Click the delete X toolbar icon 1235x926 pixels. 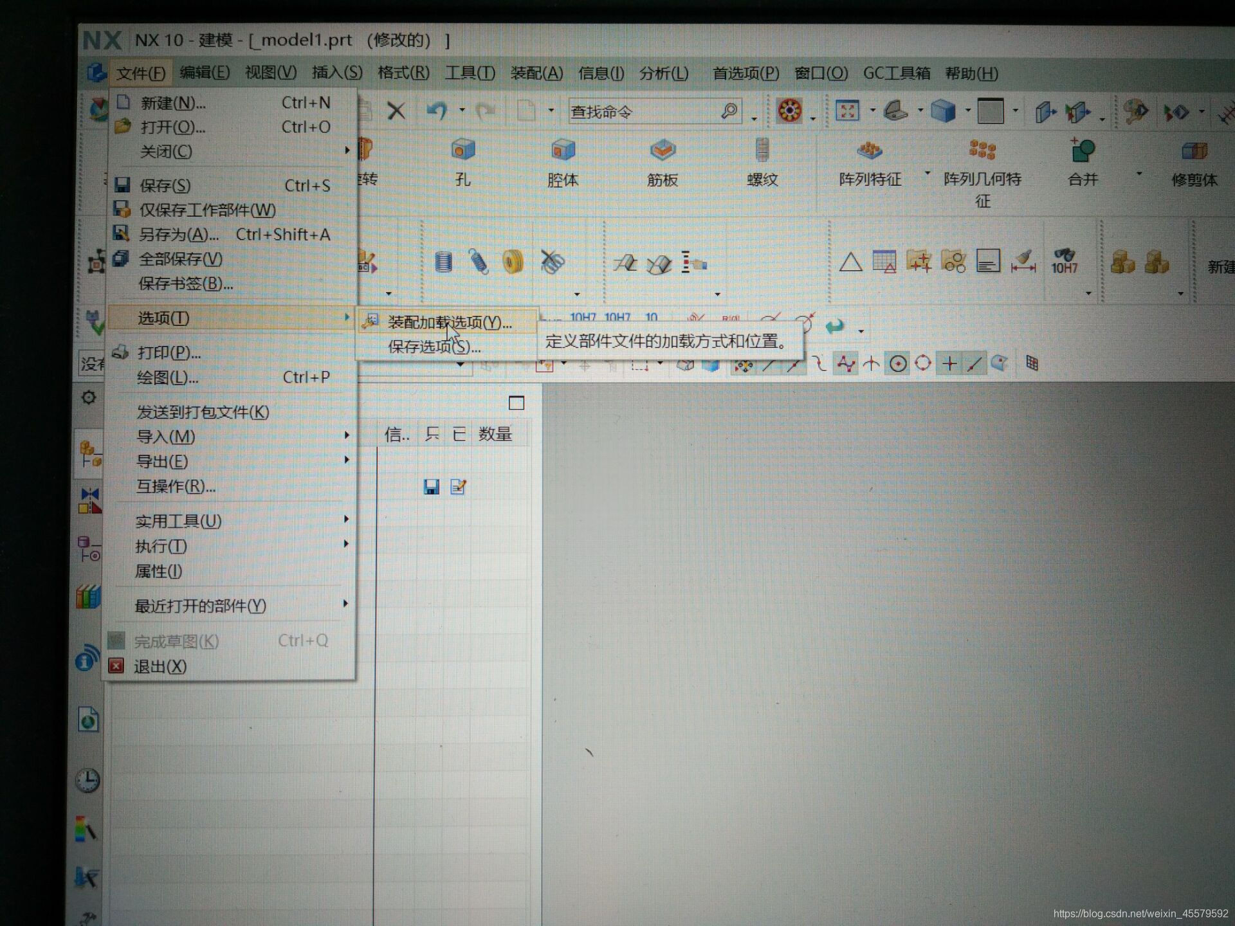pos(396,111)
